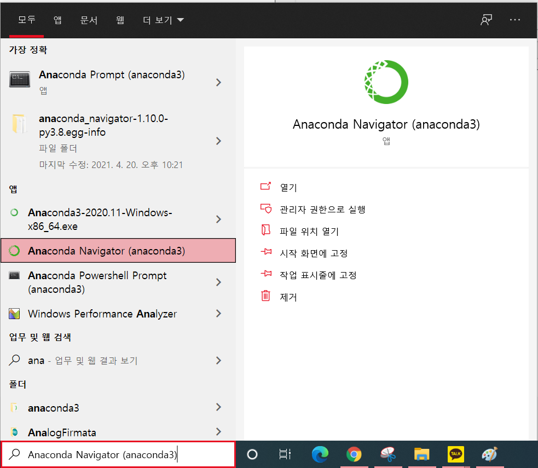
Task: Click the pin-to-start pin icon
Action: pos(266,252)
